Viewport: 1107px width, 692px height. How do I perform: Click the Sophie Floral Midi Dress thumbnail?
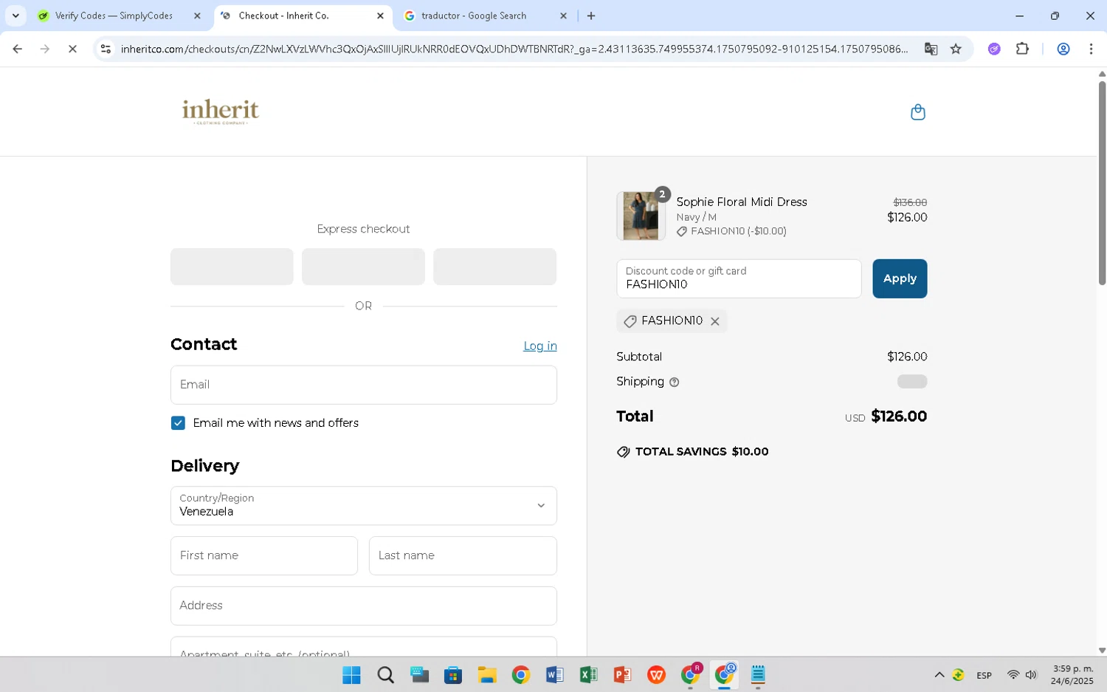[641, 216]
